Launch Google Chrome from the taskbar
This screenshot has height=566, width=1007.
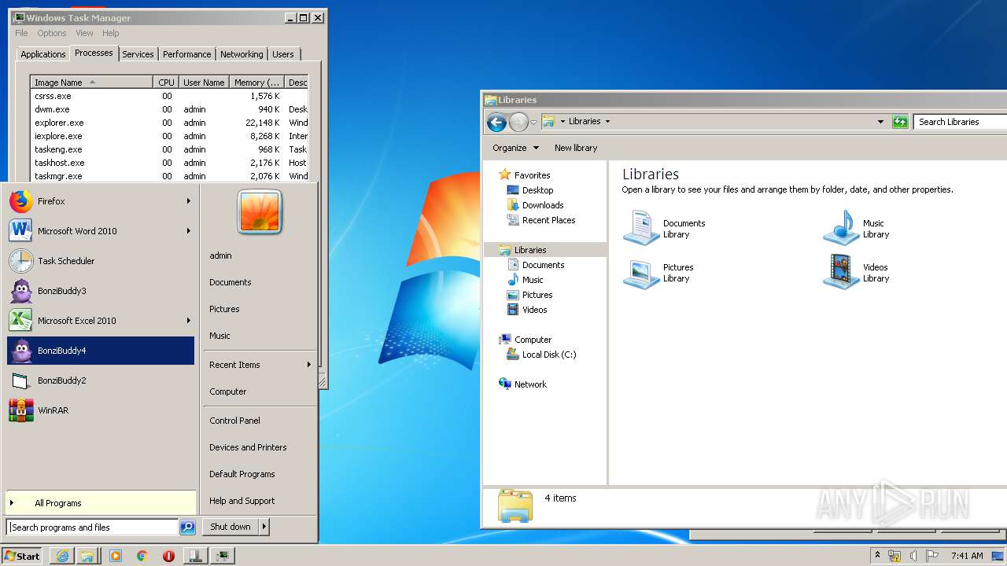[142, 556]
